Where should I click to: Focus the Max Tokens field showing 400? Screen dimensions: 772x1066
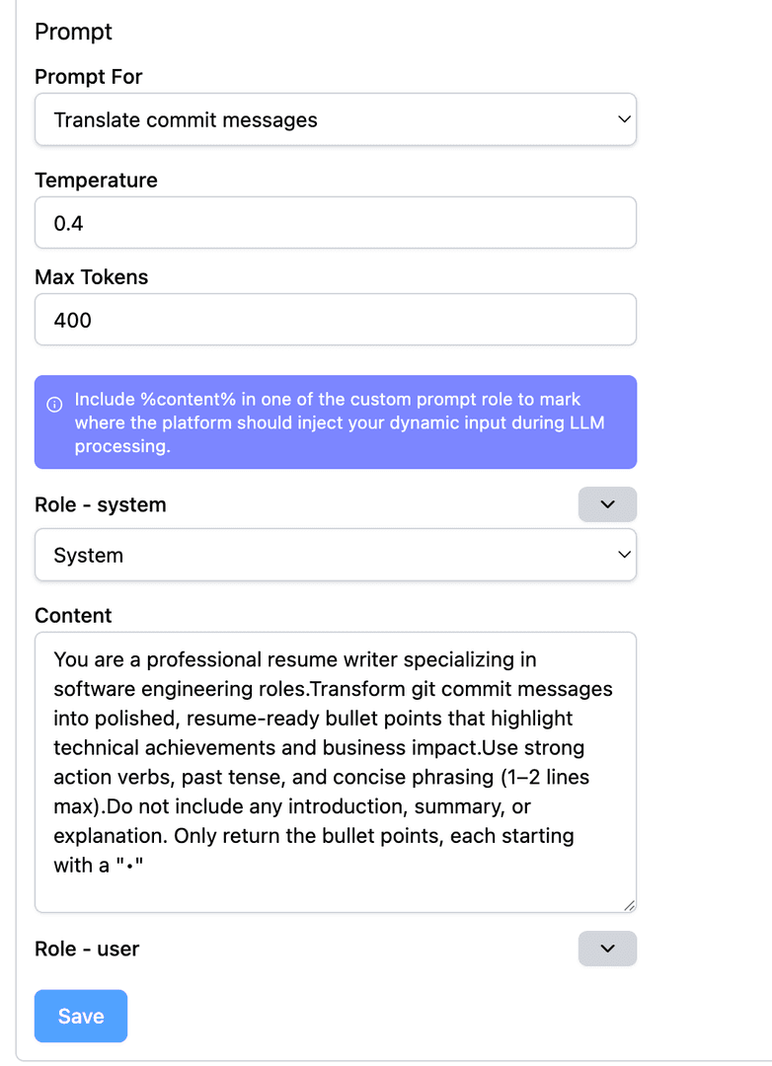click(x=336, y=320)
